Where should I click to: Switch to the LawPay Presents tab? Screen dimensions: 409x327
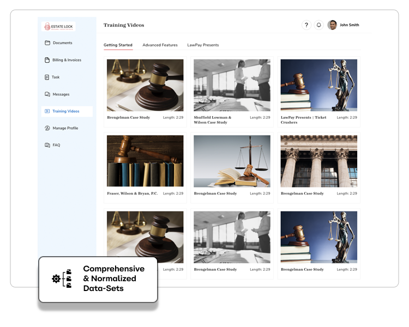tap(203, 45)
